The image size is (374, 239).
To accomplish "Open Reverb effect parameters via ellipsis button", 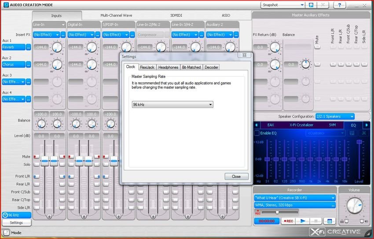I will pyautogui.click(x=29, y=47).
